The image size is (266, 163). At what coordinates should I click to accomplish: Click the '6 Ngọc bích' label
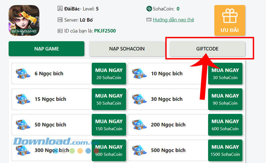(x=49, y=74)
